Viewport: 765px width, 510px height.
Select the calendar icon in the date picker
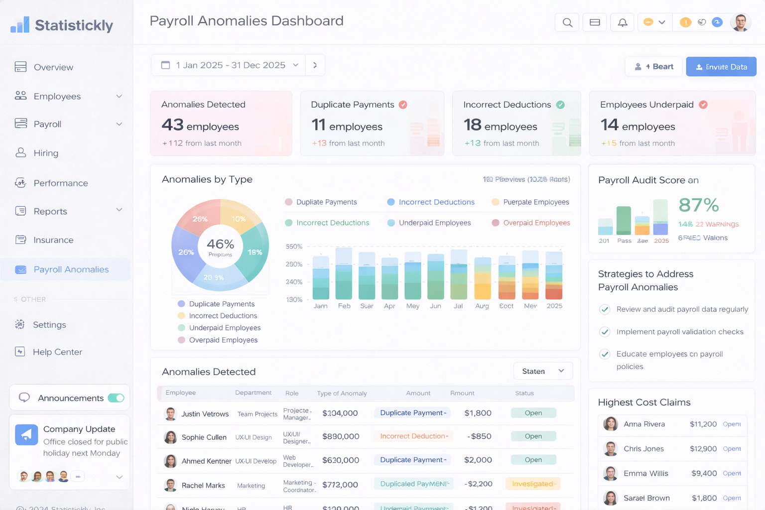pyautogui.click(x=165, y=65)
